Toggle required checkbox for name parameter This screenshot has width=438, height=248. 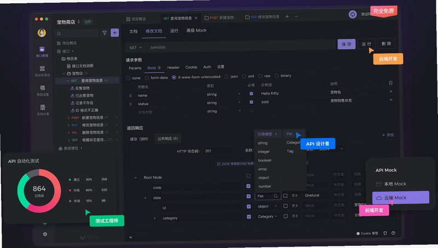(251, 94)
